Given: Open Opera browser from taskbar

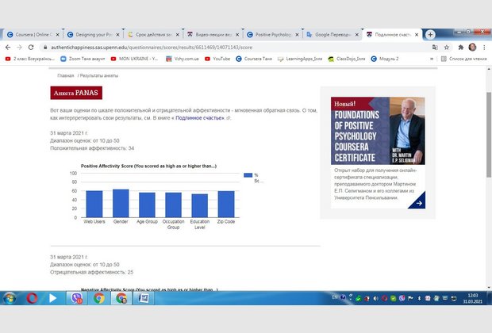Looking at the screenshot, I should 32,299.
